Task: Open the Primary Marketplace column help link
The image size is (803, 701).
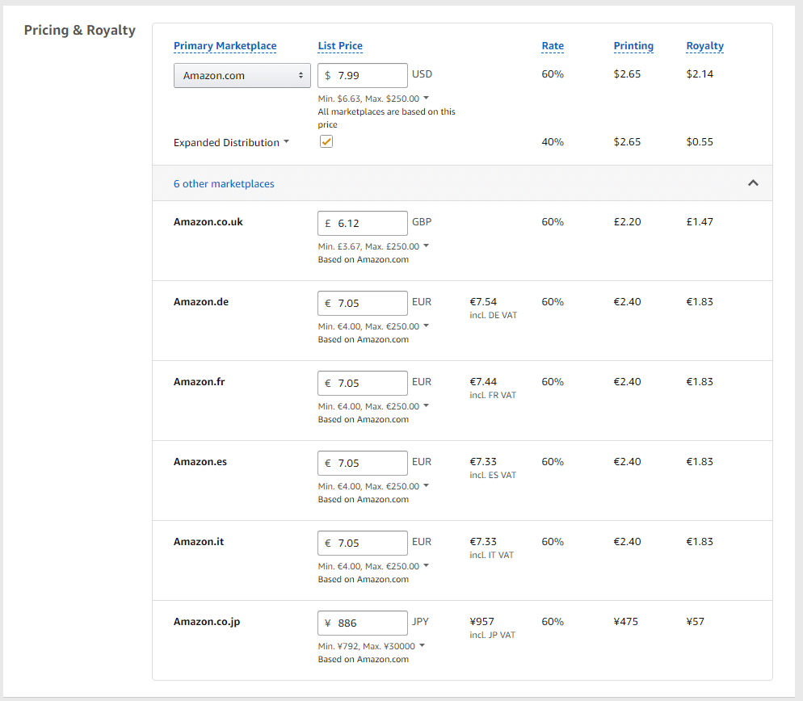Action: click(225, 45)
